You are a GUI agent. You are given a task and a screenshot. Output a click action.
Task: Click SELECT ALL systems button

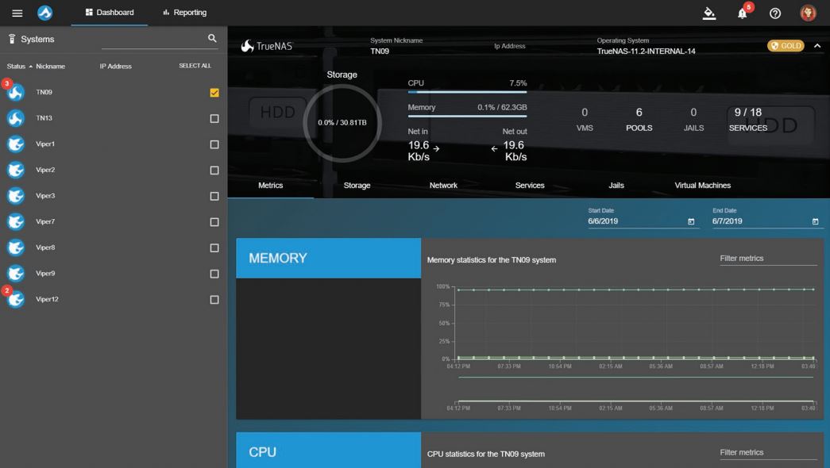pyautogui.click(x=195, y=66)
